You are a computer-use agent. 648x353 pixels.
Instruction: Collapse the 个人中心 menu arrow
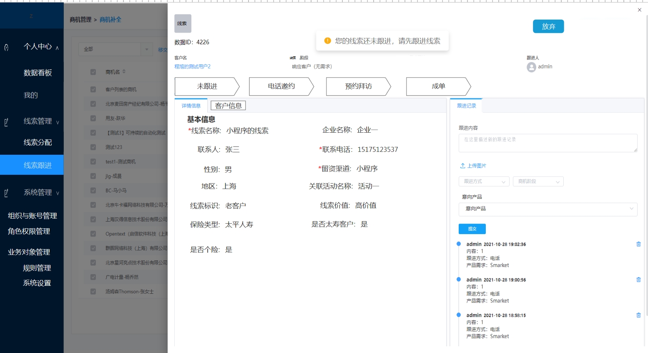point(57,48)
